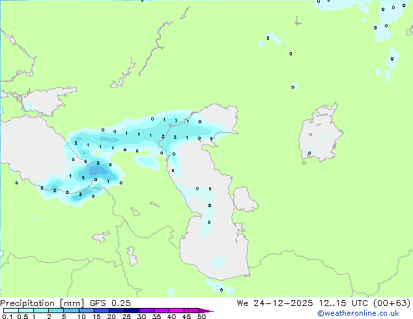Screen dimensions: 413x319
Task: Select the 2–5 mm legend color swatch
Action: tap(56, 311)
